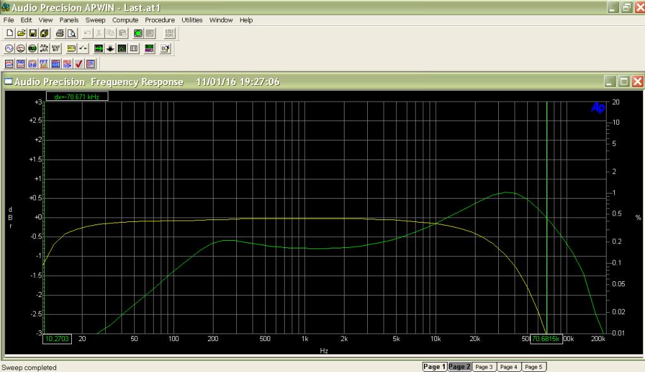Print the graph with printer icon

click(60, 33)
